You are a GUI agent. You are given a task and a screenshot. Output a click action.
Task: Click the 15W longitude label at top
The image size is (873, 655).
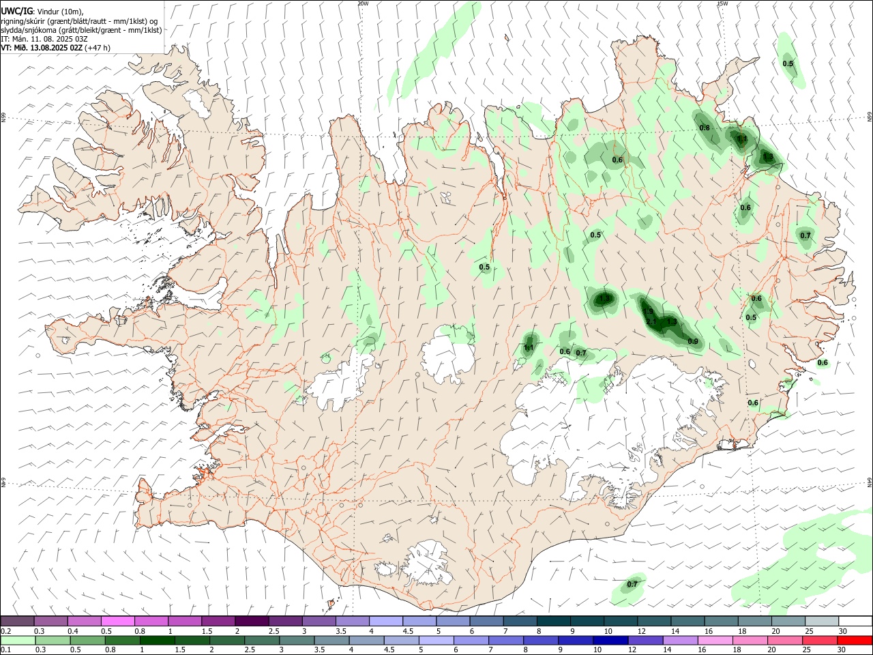pos(723,3)
